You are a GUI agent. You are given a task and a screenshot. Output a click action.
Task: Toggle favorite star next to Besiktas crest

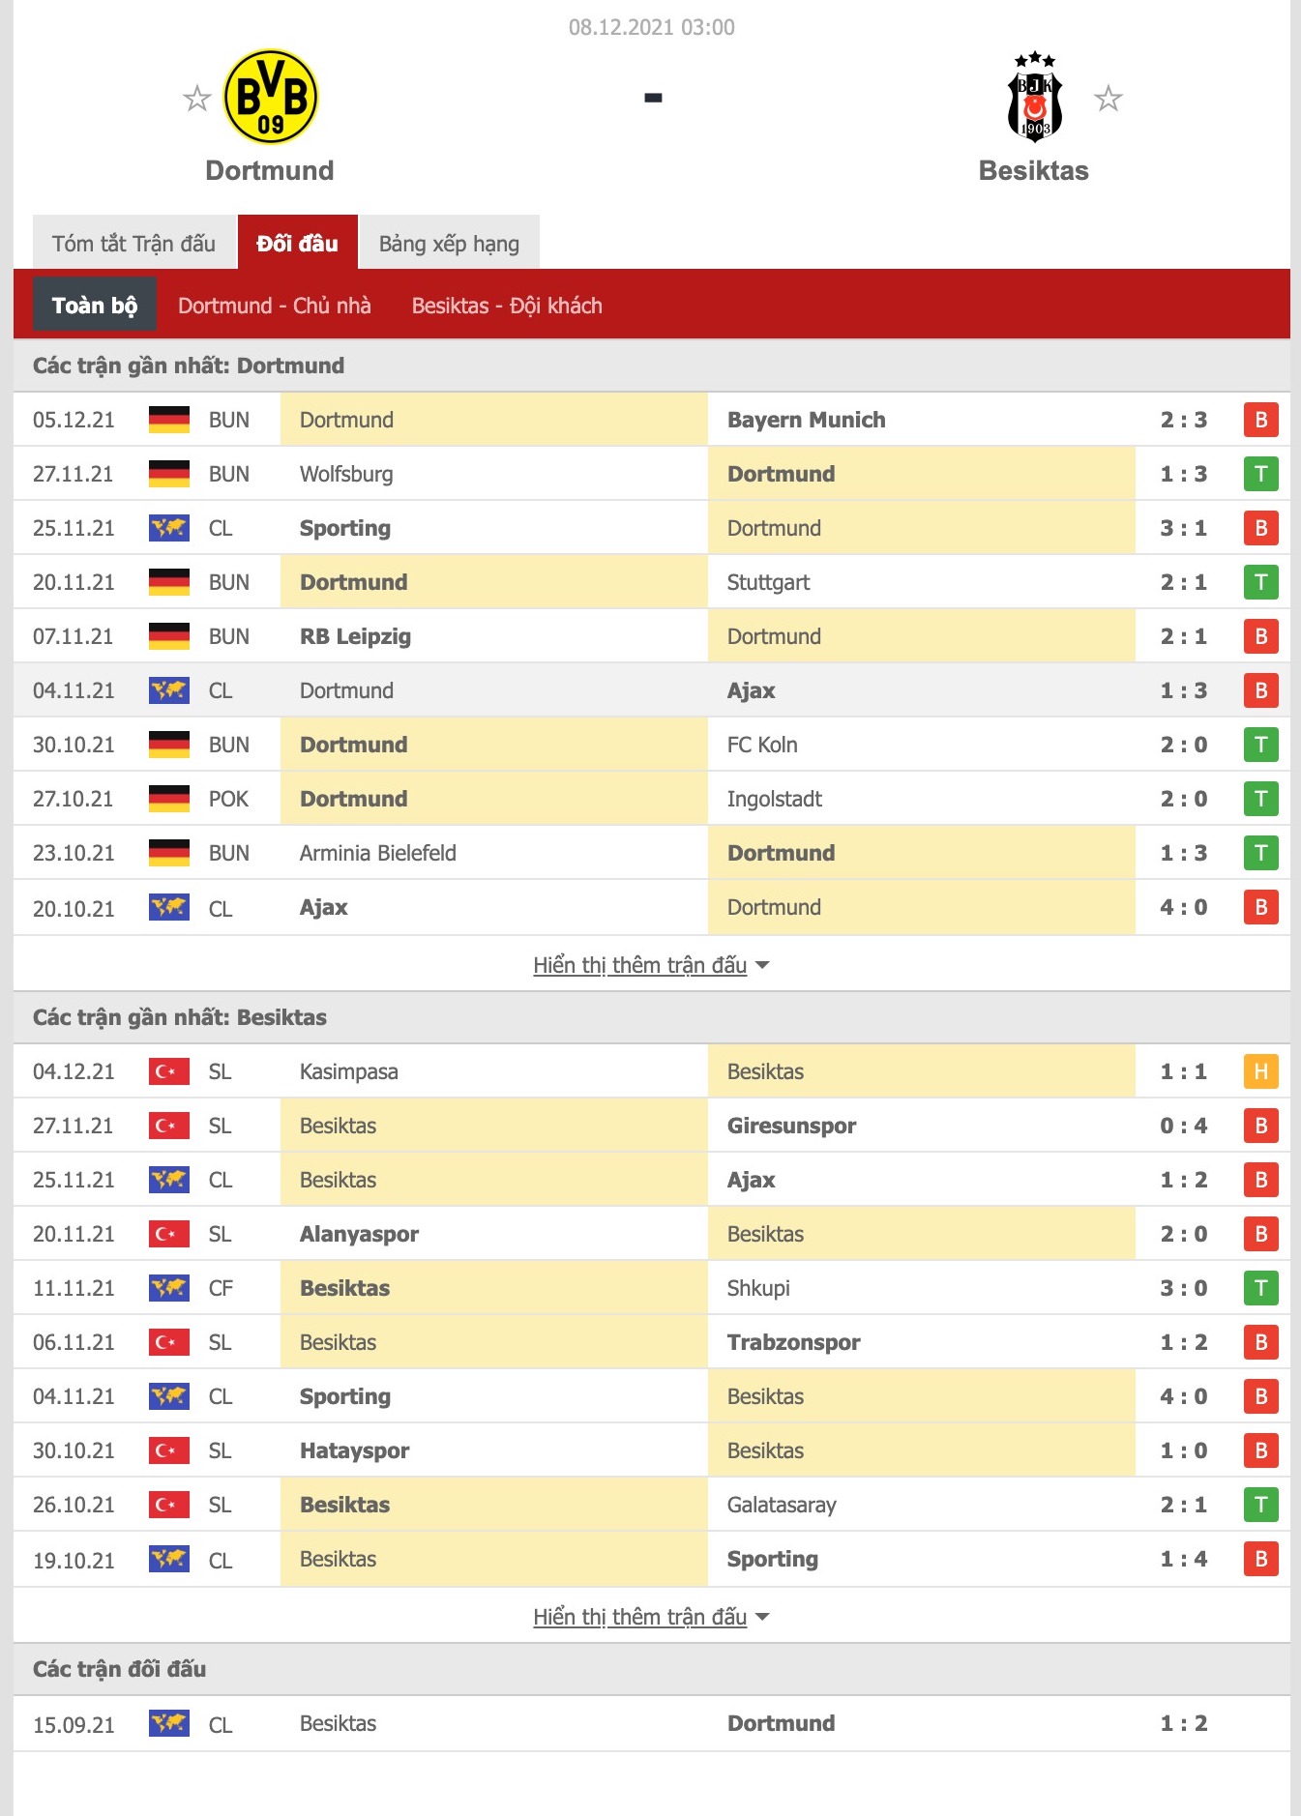(x=1108, y=98)
